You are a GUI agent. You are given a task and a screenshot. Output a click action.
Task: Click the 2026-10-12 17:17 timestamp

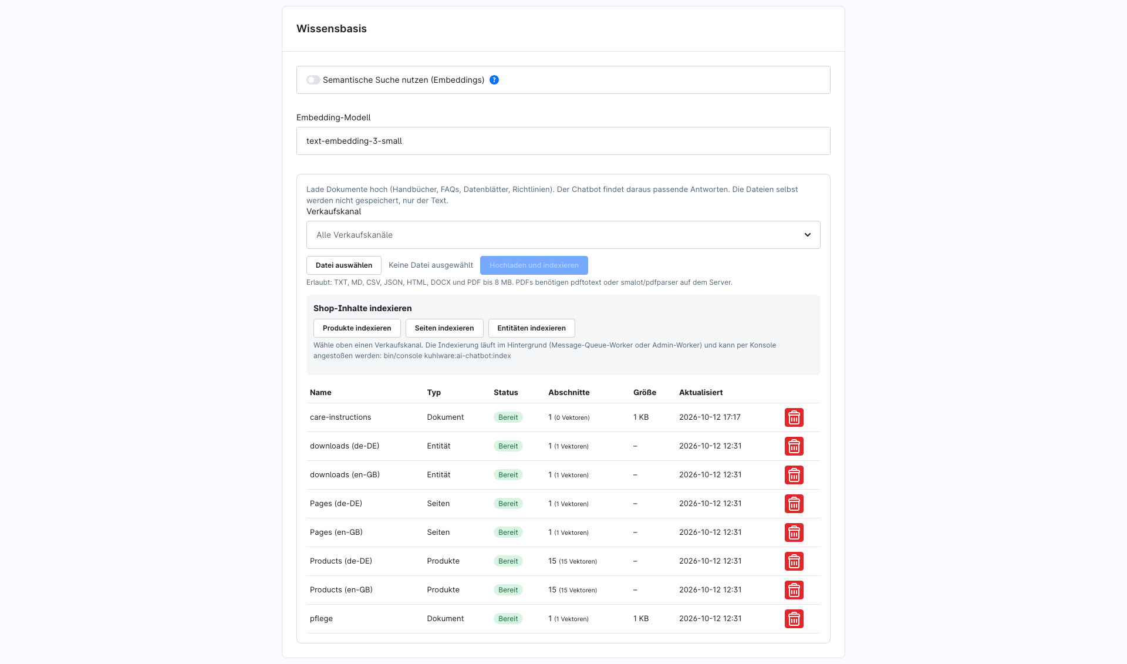click(710, 417)
